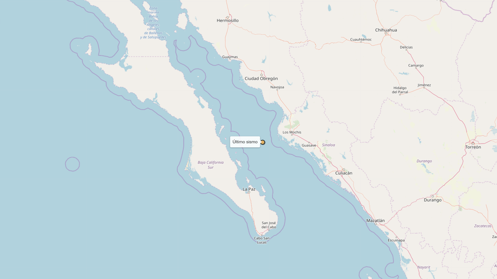Viewport: 497px width, 279px height.
Task: Click the Baja California Sur state label
Action: click(210, 165)
